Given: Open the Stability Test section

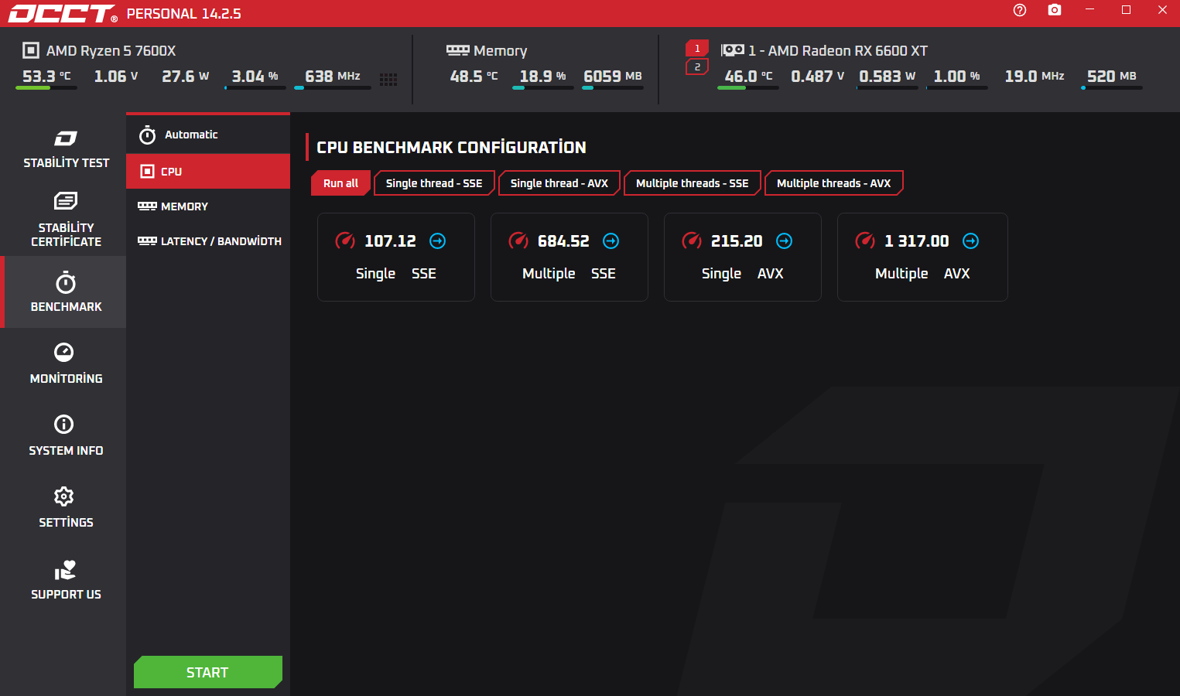Looking at the screenshot, I should [x=66, y=149].
